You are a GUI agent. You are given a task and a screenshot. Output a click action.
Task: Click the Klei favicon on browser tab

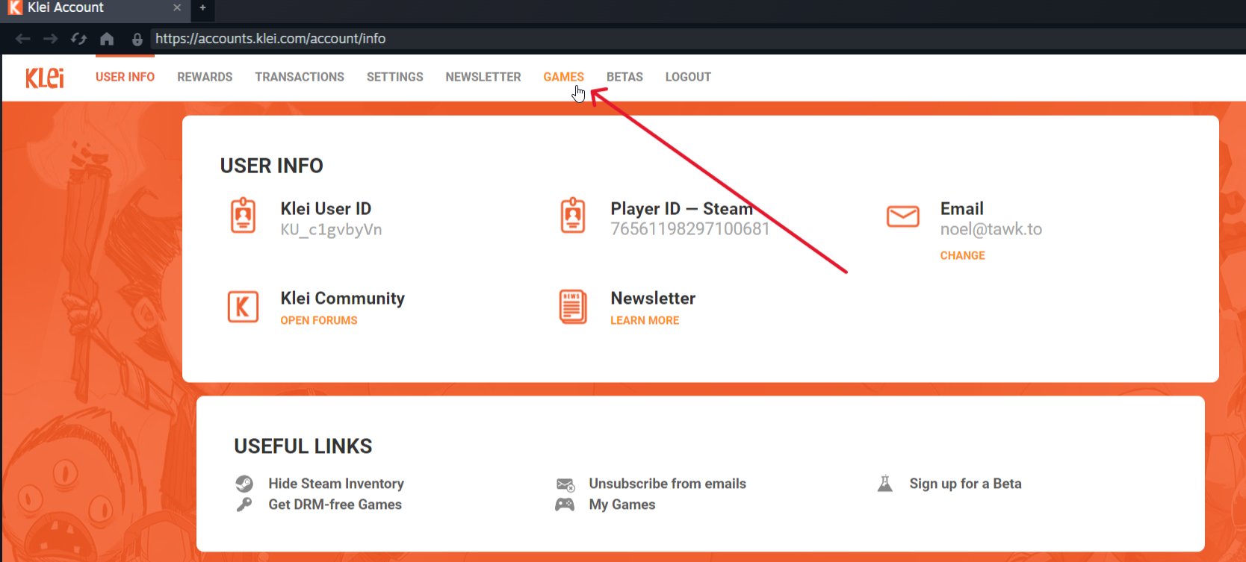[x=15, y=7]
